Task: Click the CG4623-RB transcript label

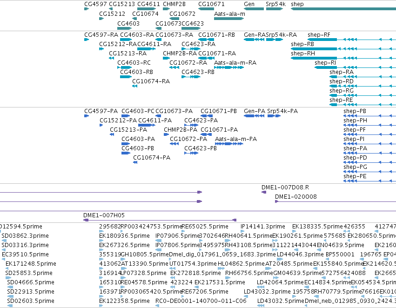Action: 198,72
